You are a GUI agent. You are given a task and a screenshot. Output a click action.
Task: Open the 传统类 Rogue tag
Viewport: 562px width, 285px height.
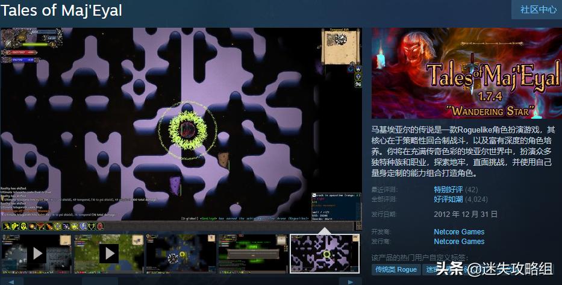[x=396, y=269]
